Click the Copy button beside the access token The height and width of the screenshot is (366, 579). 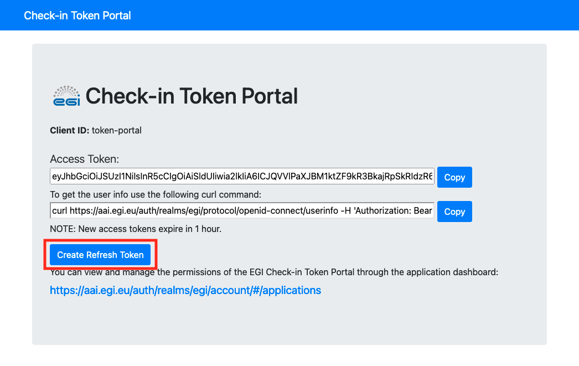coord(454,177)
